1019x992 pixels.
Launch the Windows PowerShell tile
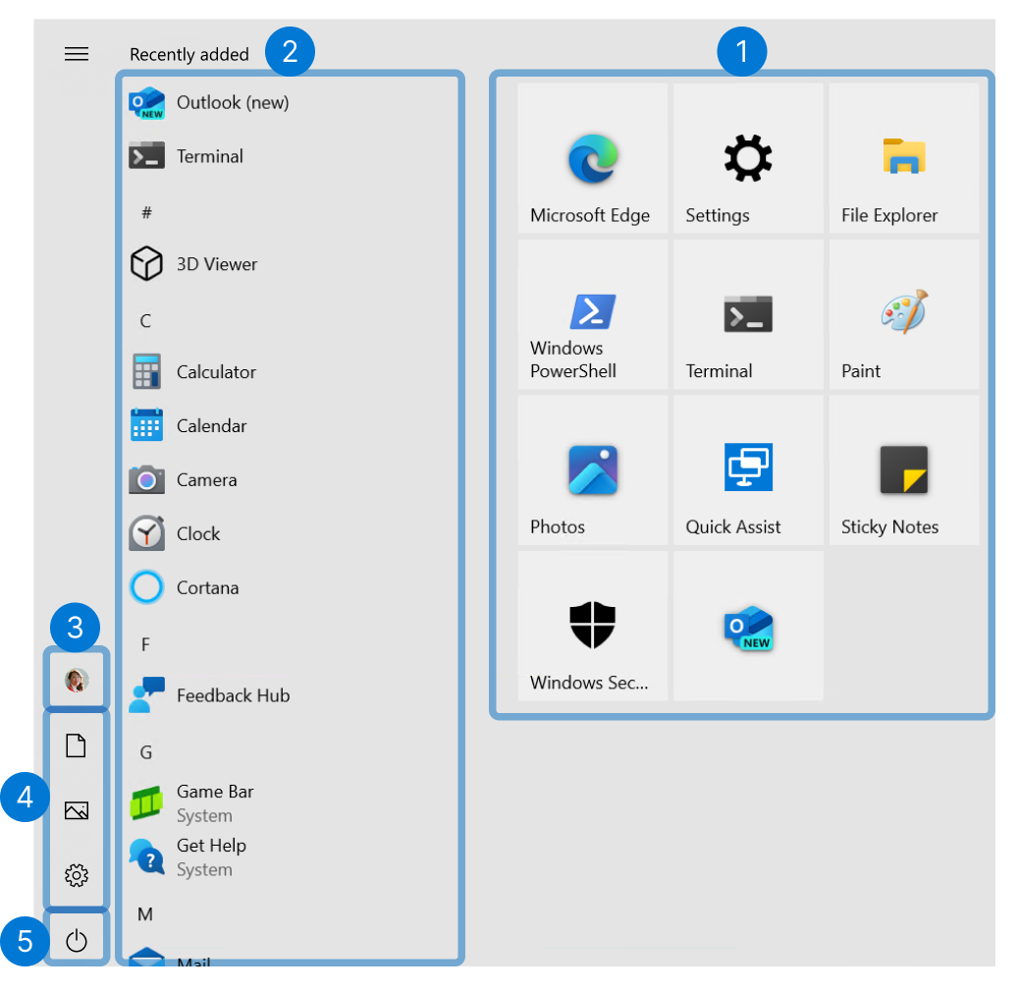point(592,314)
